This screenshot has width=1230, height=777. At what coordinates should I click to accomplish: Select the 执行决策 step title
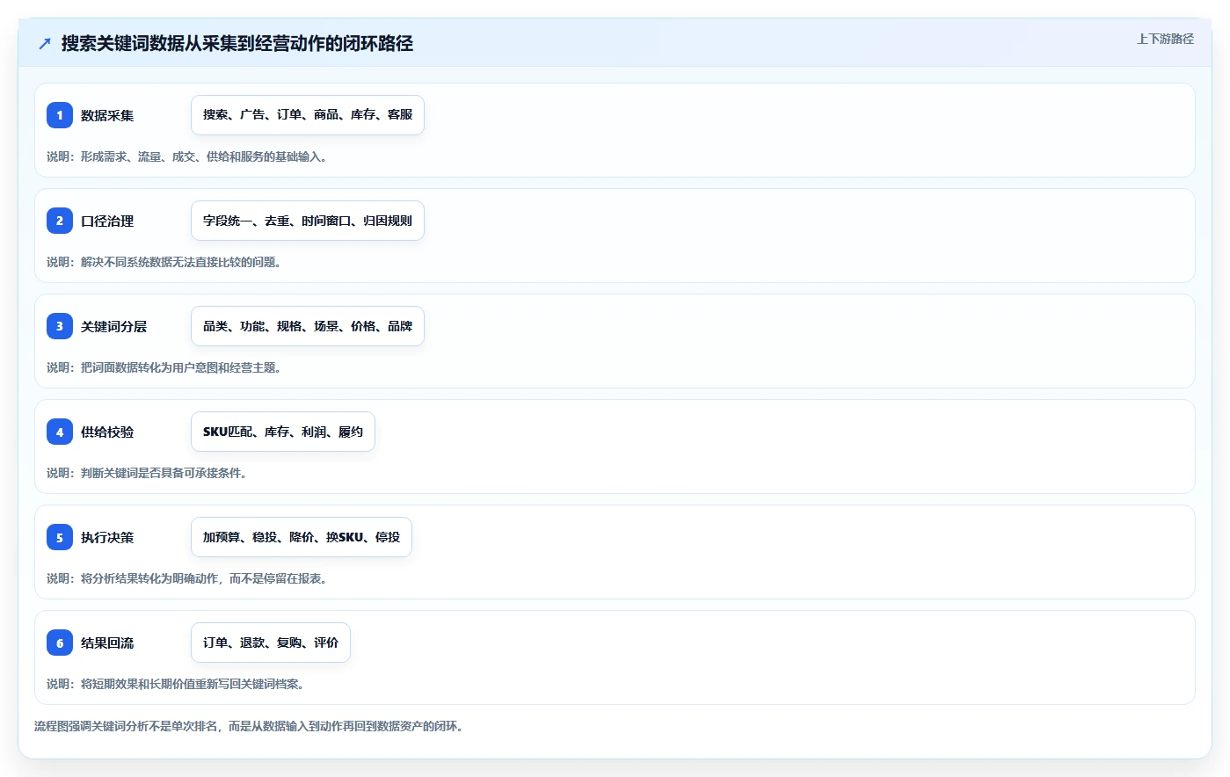(x=107, y=537)
